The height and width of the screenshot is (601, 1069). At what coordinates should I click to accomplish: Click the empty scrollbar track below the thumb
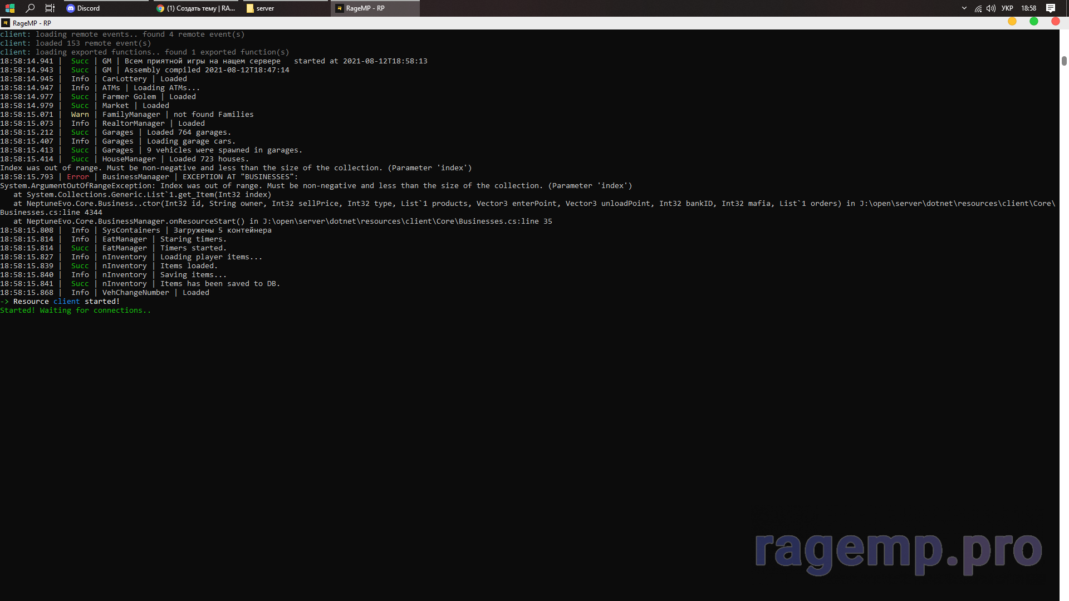1064,334
